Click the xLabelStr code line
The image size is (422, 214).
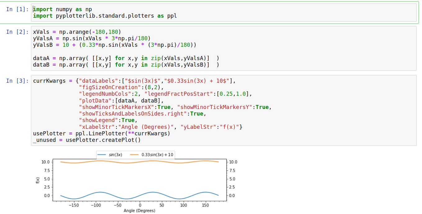pos(161,127)
